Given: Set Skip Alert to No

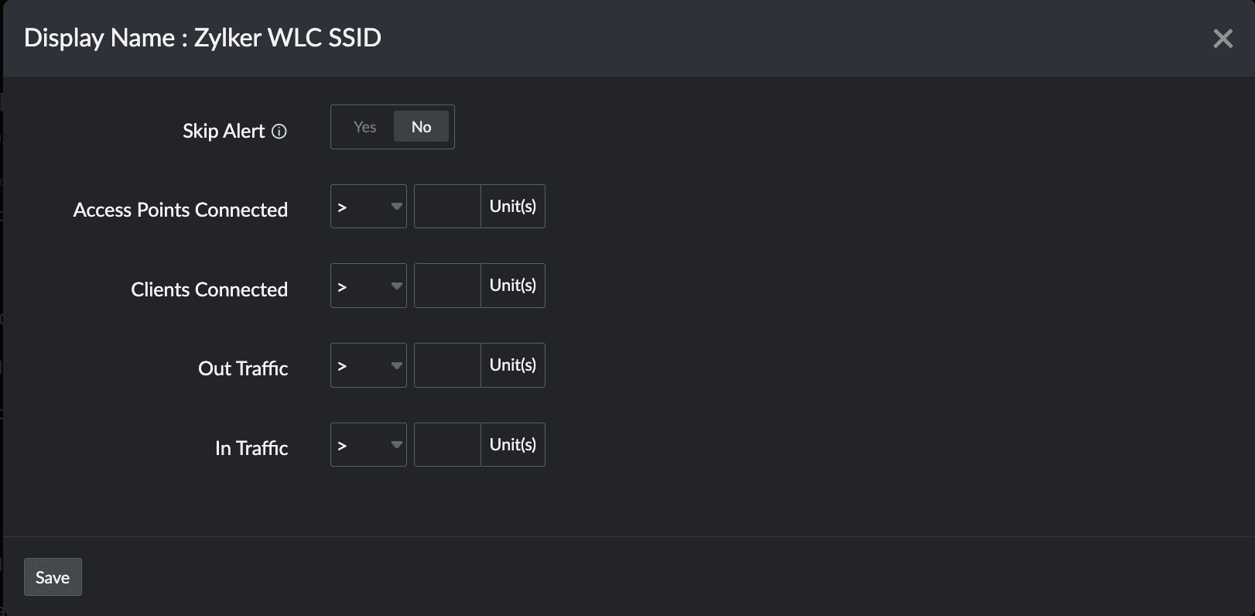Looking at the screenshot, I should point(421,127).
